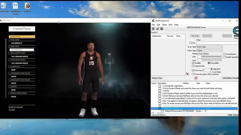Viewport: 241px width, 135px height.
Task: Click the open folder icon in Cheat Engine toolbar
Action: (x=157, y=29)
